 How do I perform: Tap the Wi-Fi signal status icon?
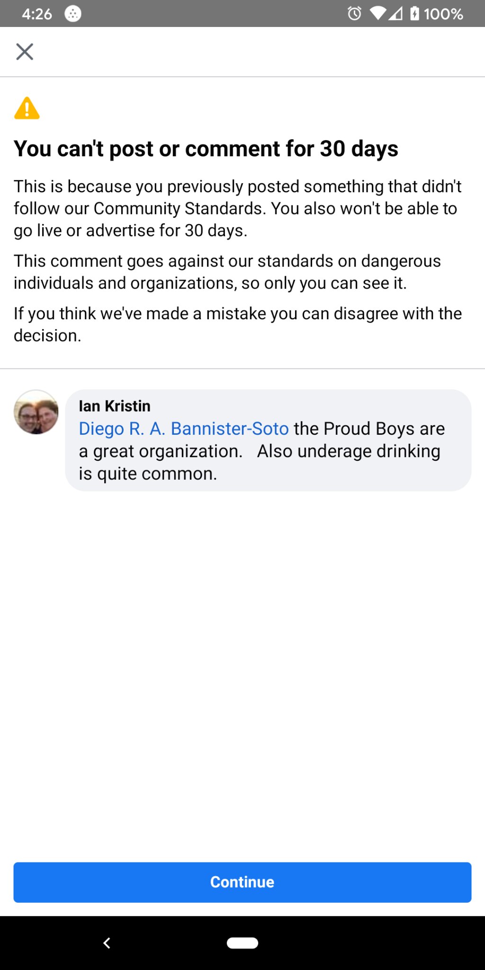(378, 13)
